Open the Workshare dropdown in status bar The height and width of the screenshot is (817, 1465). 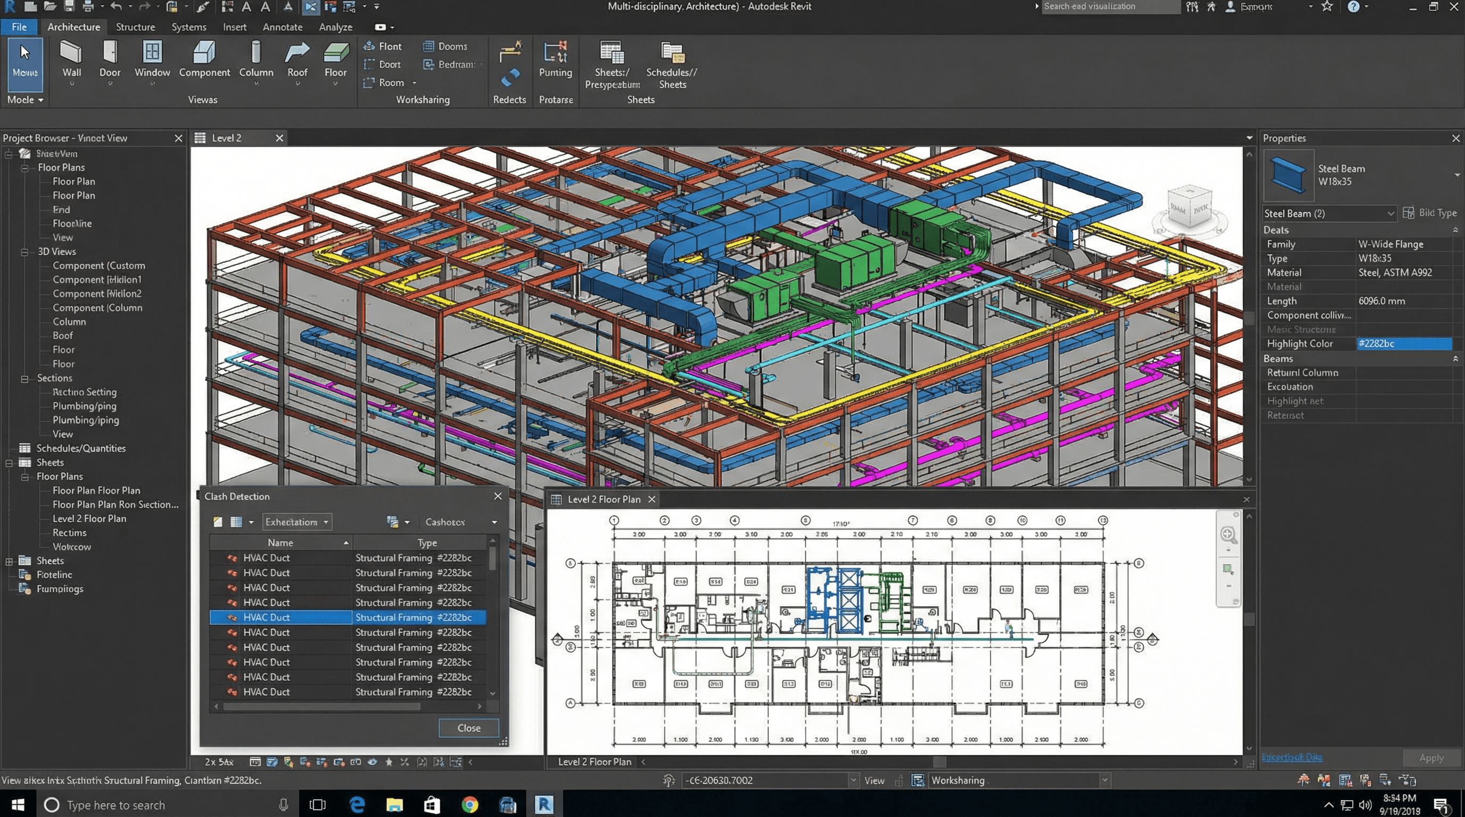coord(1105,781)
